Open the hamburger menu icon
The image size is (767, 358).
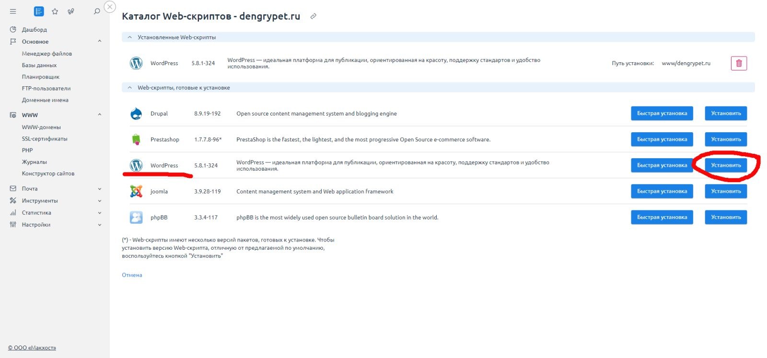click(13, 11)
